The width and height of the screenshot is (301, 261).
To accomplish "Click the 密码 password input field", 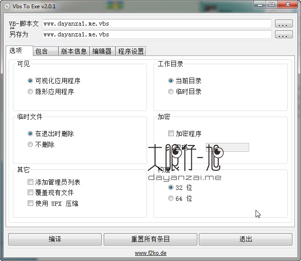I will [x=227, y=147].
